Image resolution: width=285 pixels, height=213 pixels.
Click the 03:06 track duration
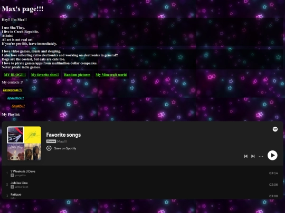273,185
